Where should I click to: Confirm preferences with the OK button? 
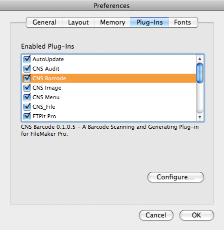pos(196,215)
